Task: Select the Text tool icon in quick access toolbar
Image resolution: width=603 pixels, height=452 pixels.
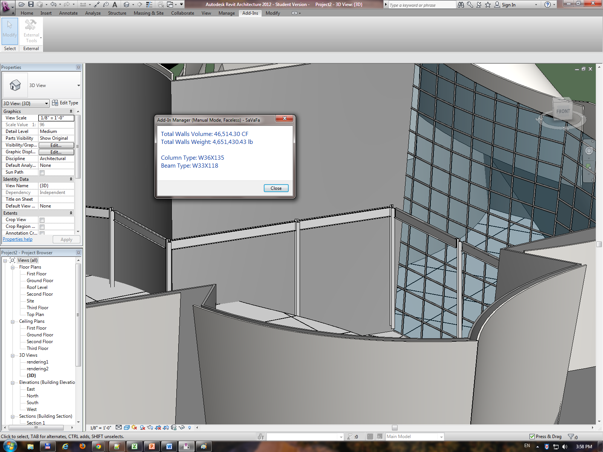Action: [x=115, y=5]
